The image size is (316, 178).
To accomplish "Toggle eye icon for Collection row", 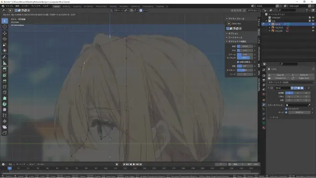I will (x=313, y=18).
